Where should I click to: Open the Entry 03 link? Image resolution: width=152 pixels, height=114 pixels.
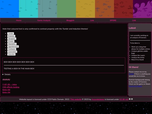tap(6, 90)
